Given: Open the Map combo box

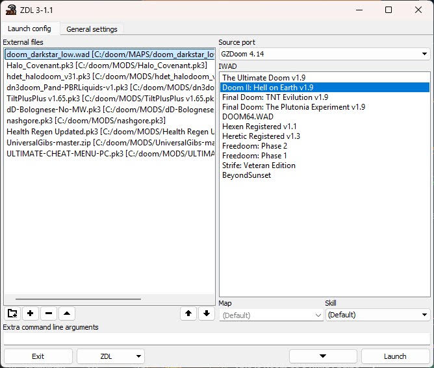Looking at the screenshot, I should [x=271, y=315].
